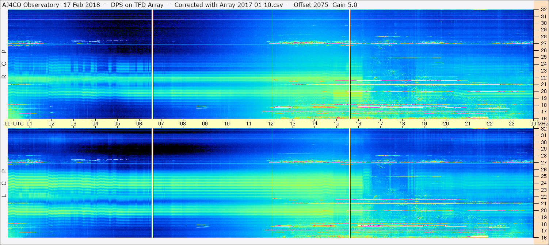The height and width of the screenshot is (245, 549).
Task: Click the 26 MHz tick label on LCP frequency axis
Action: coord(543,170)
